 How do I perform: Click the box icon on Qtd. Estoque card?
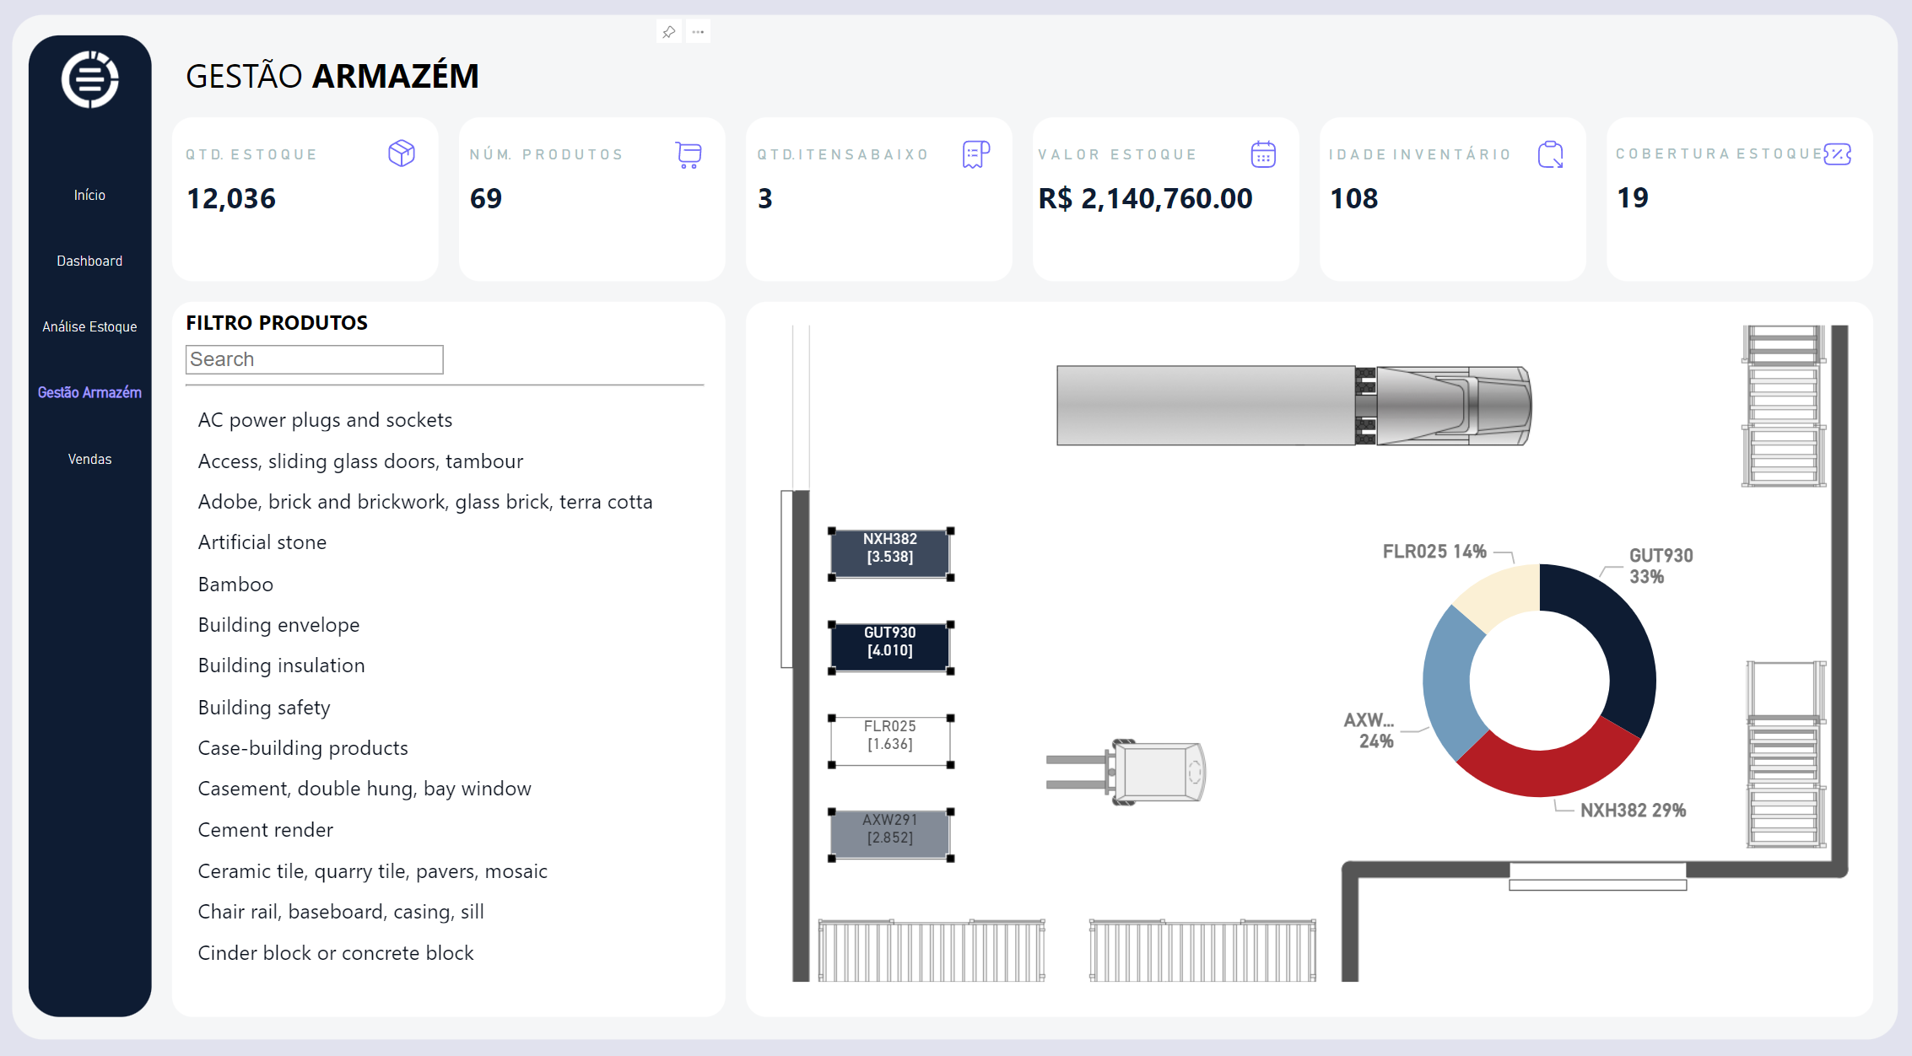click(x=402, y=154)
